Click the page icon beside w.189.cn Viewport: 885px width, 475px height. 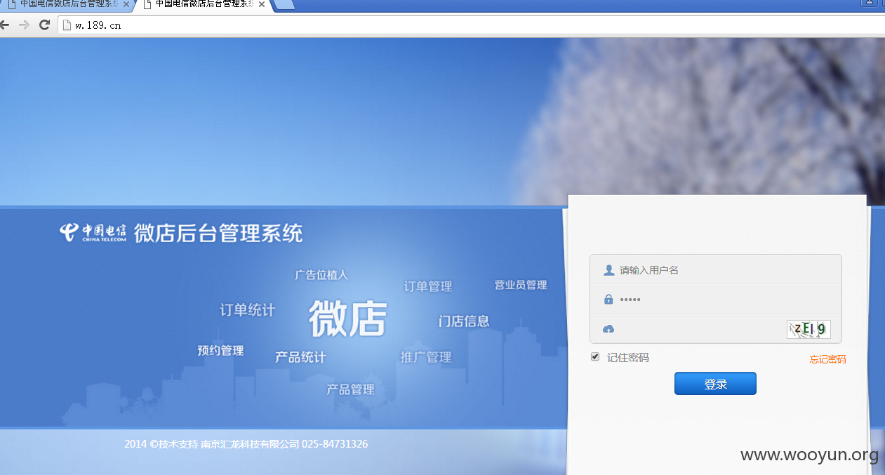click(x=67, y=25)
